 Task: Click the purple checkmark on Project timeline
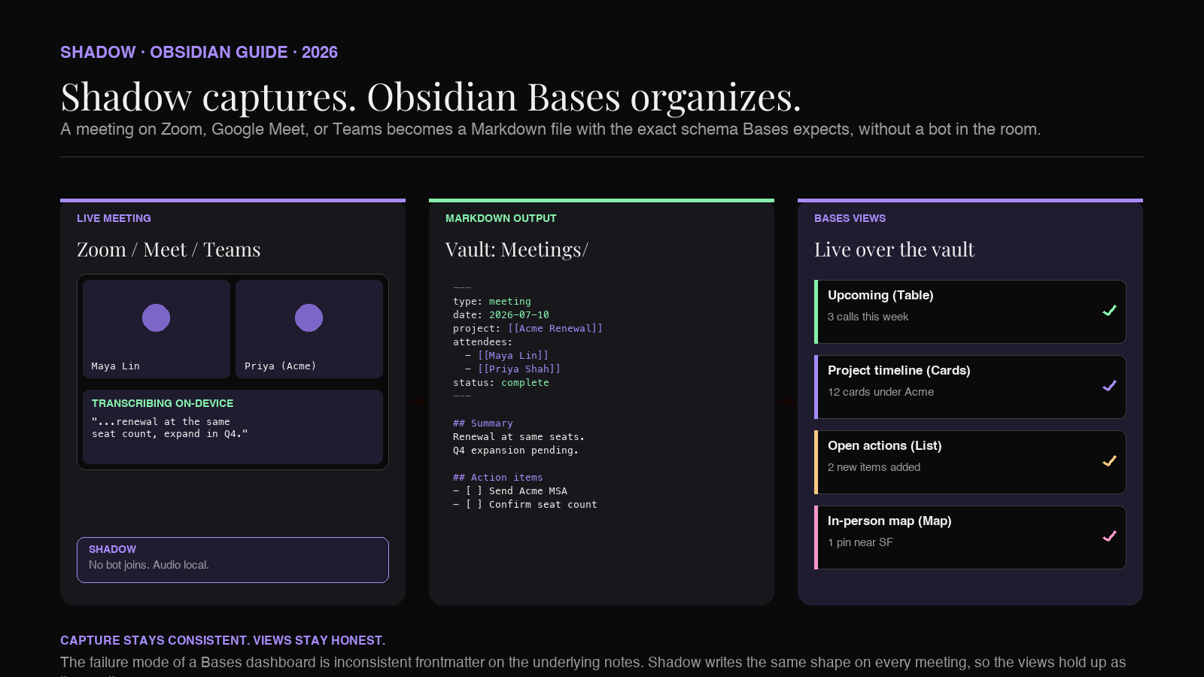[x=1109, y=386]
